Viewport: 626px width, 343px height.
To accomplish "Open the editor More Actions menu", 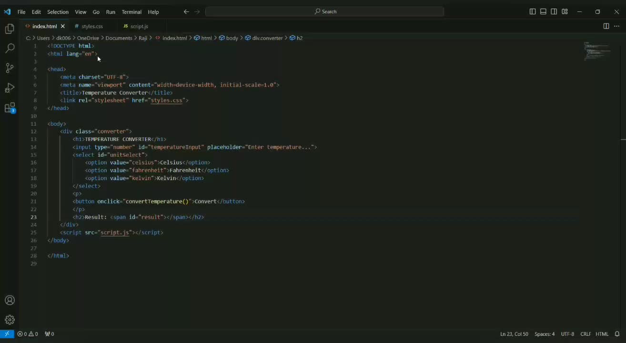I will [x=617, y=26].
